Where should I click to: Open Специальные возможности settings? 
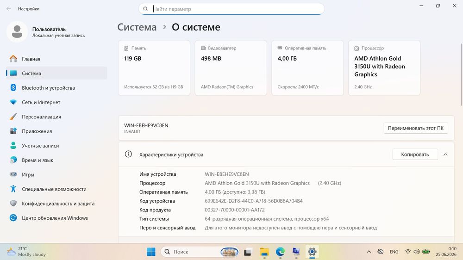click(56, 189)
